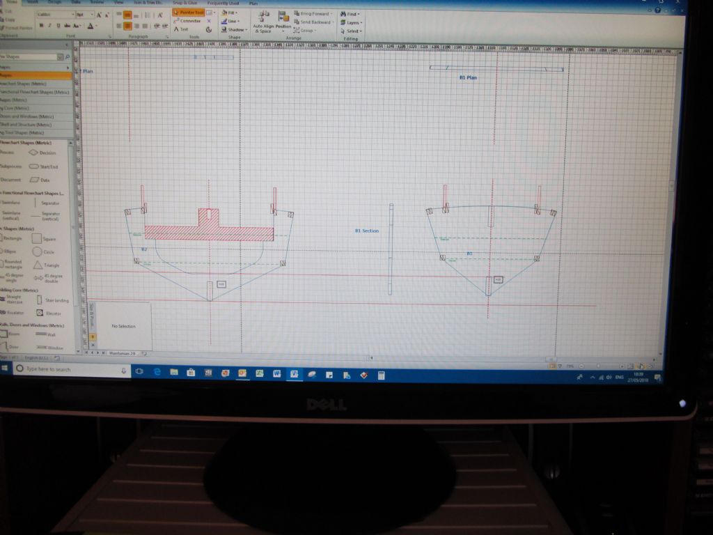Toggle bold text formatting
The height and width of the screenshot is (535, 713).
pyautogui.click(x=41, y=26)
